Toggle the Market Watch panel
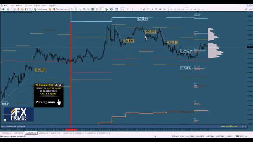The width and height of the screenshot is (253, 142). pyautogui.click(x=14, y=9)
